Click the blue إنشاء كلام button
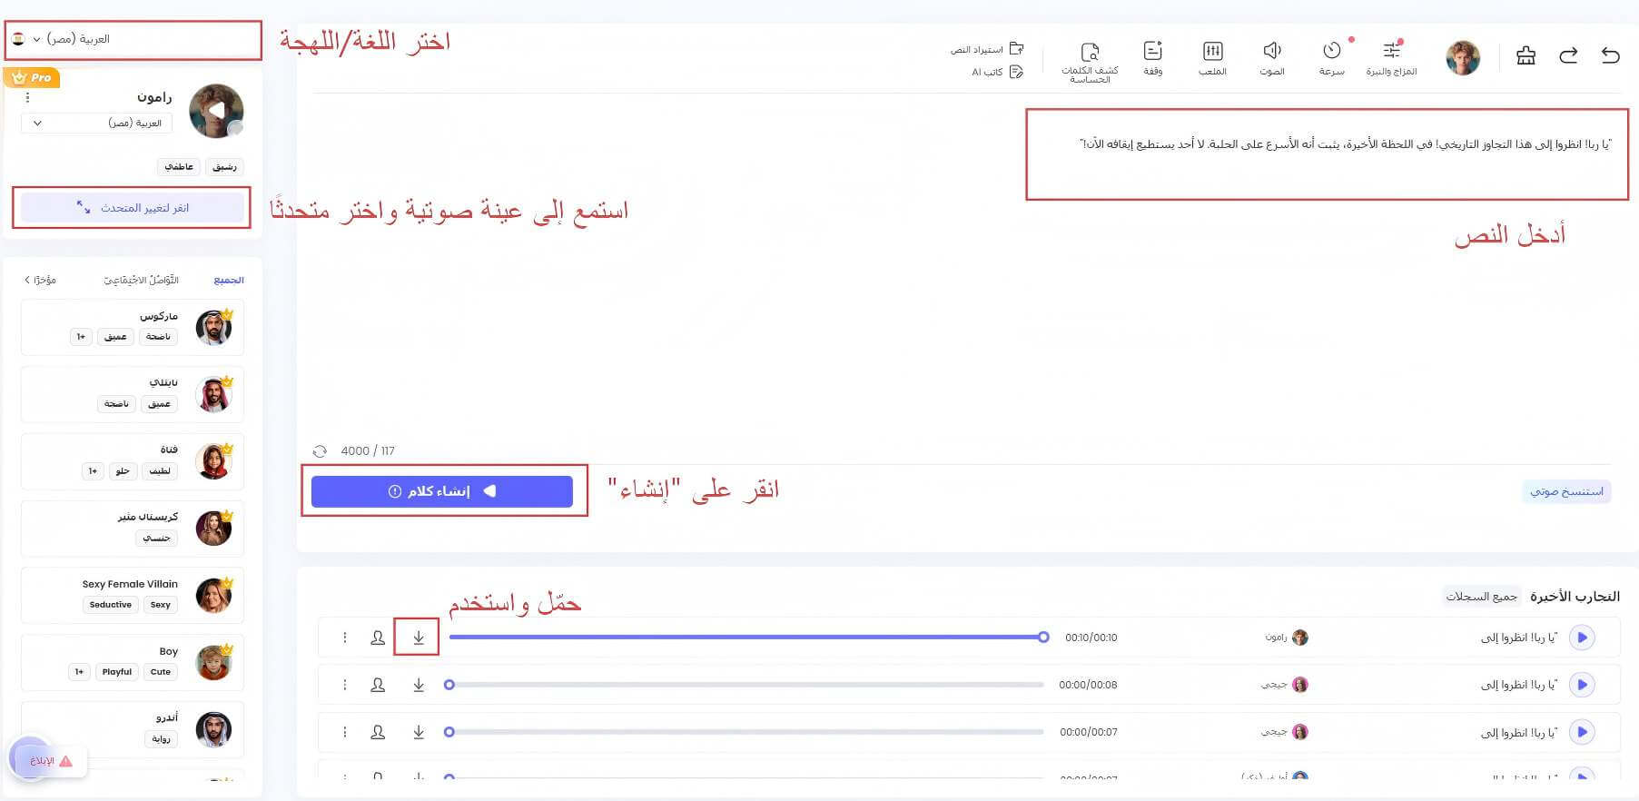Image resolution: width=1639 pixels, height=801 pixels. click(x=441, y=491)
